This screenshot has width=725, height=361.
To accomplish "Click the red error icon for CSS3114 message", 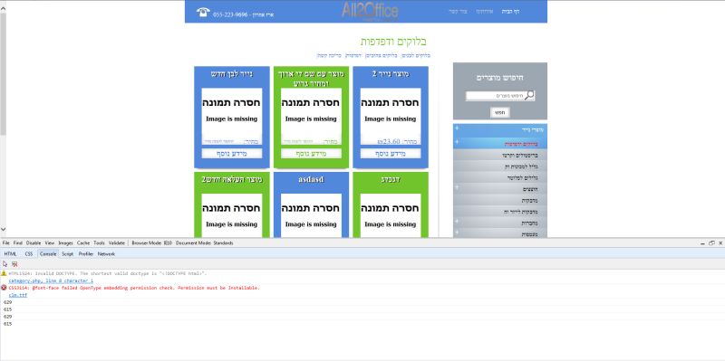I will click(4, 288).
